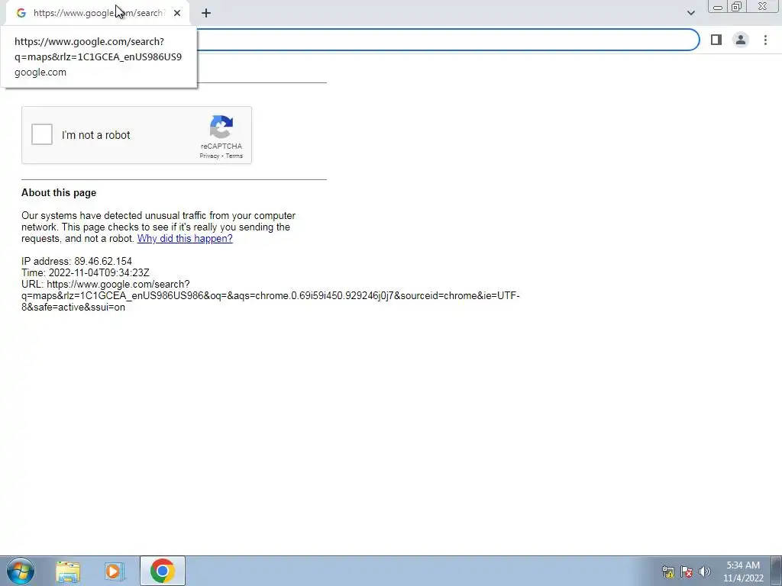Screen dimensions: 782x586
Task: Click the Time: 2022-11-04T09:34:23Z line
Action: point(86,272)
